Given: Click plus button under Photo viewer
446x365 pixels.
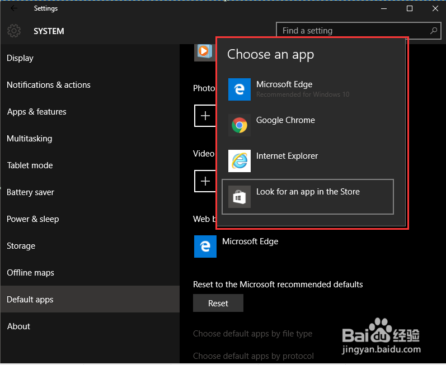Looking at the screenshot, I should [x=205, y=116].
